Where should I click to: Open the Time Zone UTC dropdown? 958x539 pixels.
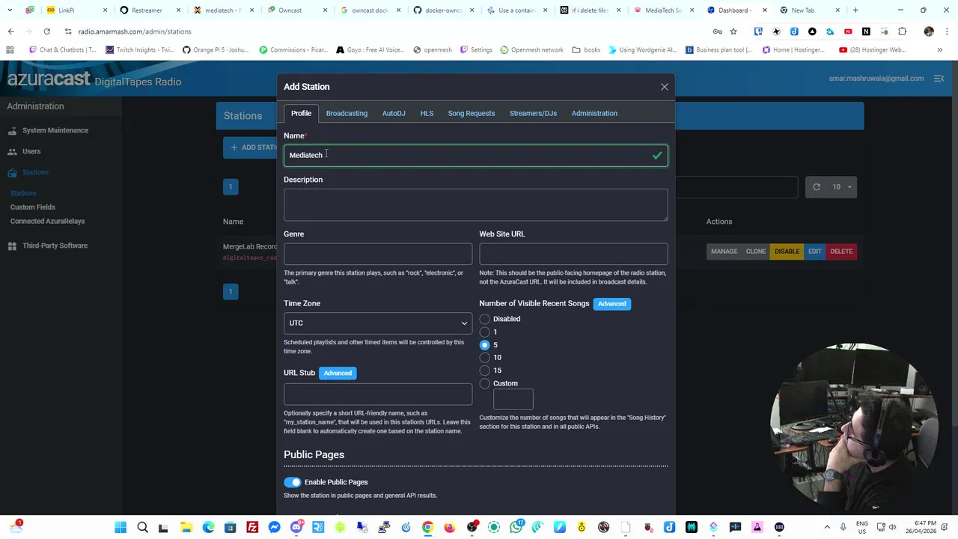378,323
